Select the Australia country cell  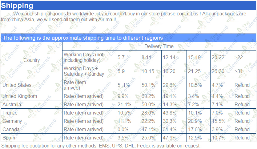(32, 104)
